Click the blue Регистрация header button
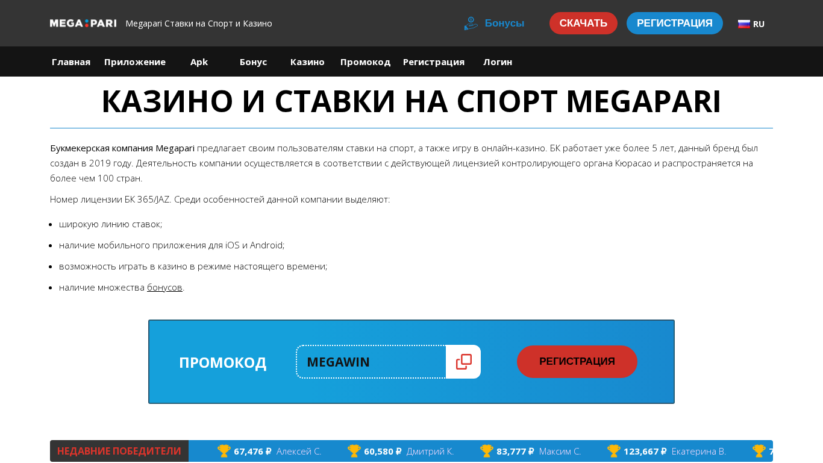This screenshot has height=463, width=823. [x=675, y=23]
